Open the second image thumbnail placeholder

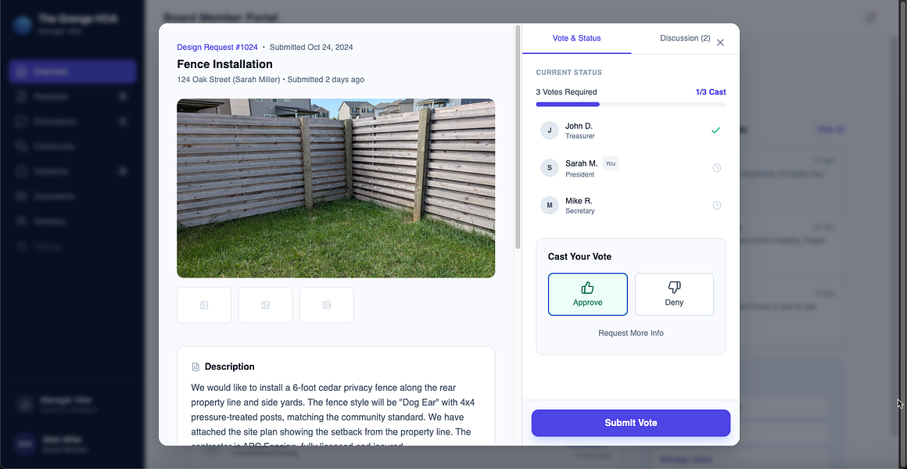coord(266,305)
